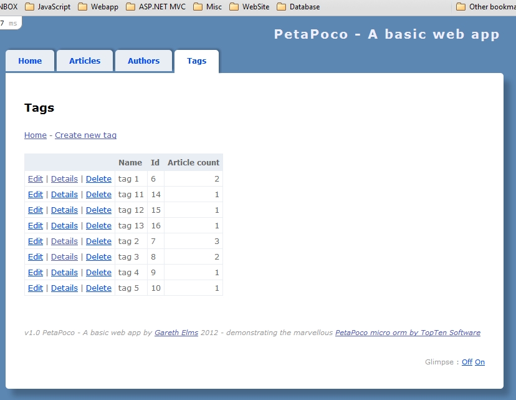Click the Article count column header
This screenshot has width=516, height=400.
click(193, 163)
